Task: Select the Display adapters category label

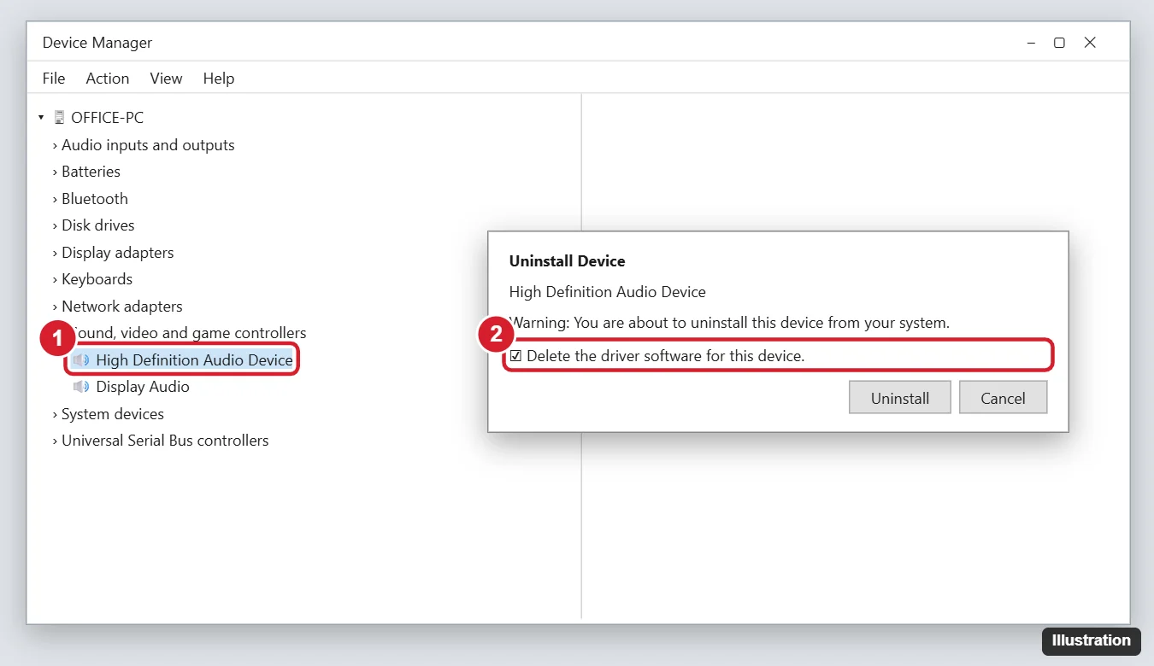Action: pyautogui.click(x=118, y=253)
